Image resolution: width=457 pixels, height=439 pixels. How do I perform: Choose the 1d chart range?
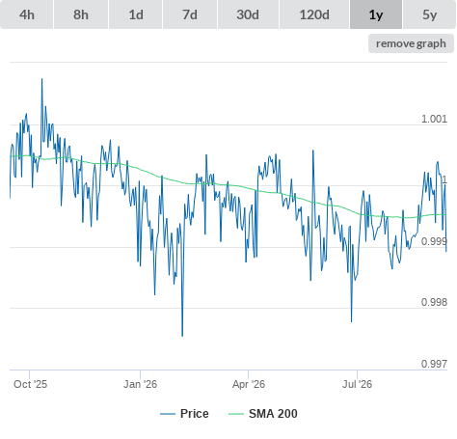136,14
